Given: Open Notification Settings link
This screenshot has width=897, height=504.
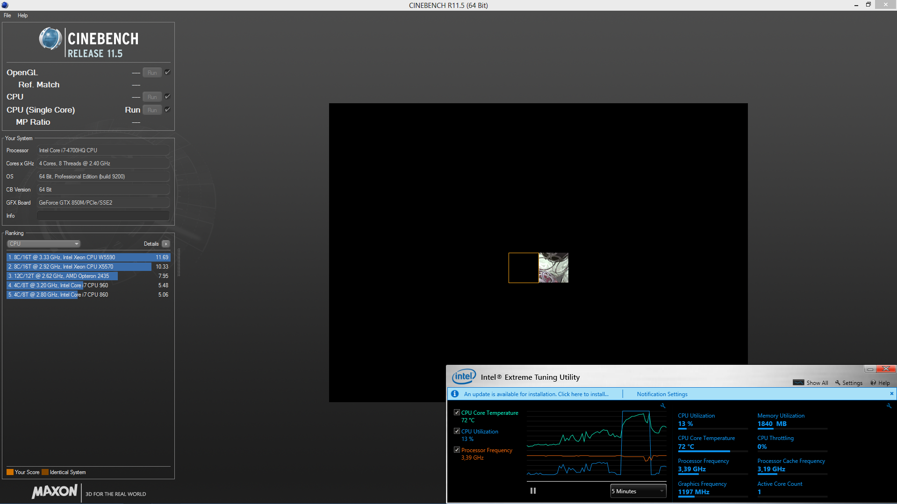Looking at the screenshot, I should point(662,394).
